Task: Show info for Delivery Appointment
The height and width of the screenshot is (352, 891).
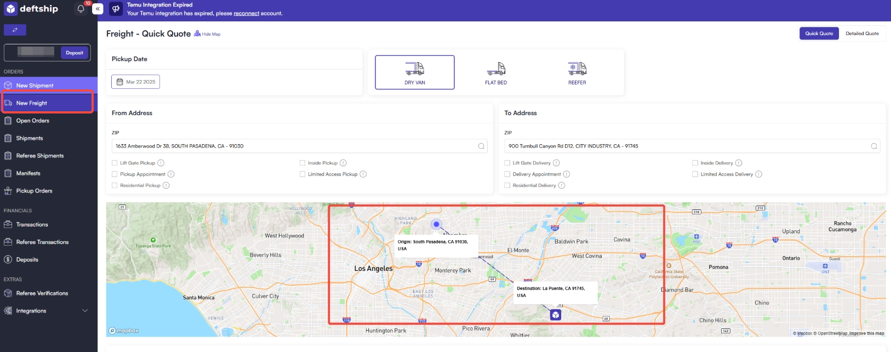Action: [567, 174]
